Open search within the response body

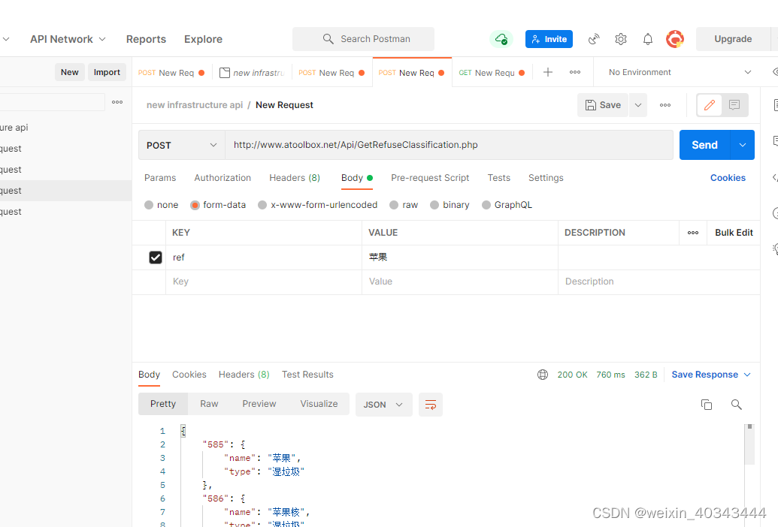click(736, 404)
